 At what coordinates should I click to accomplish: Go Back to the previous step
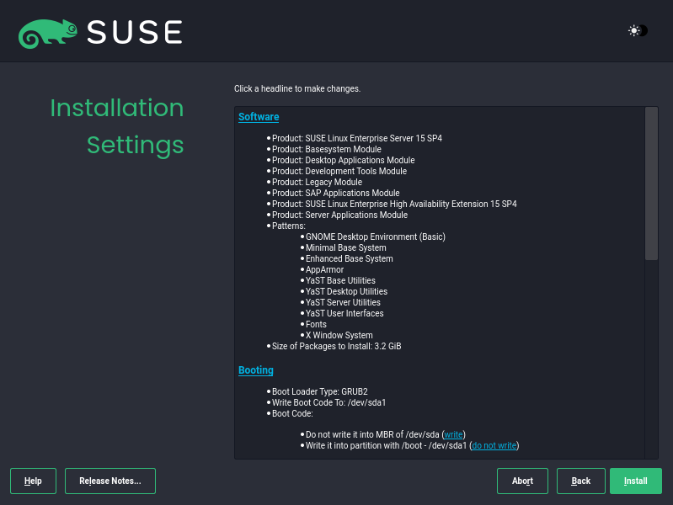(x=580, y=481)
